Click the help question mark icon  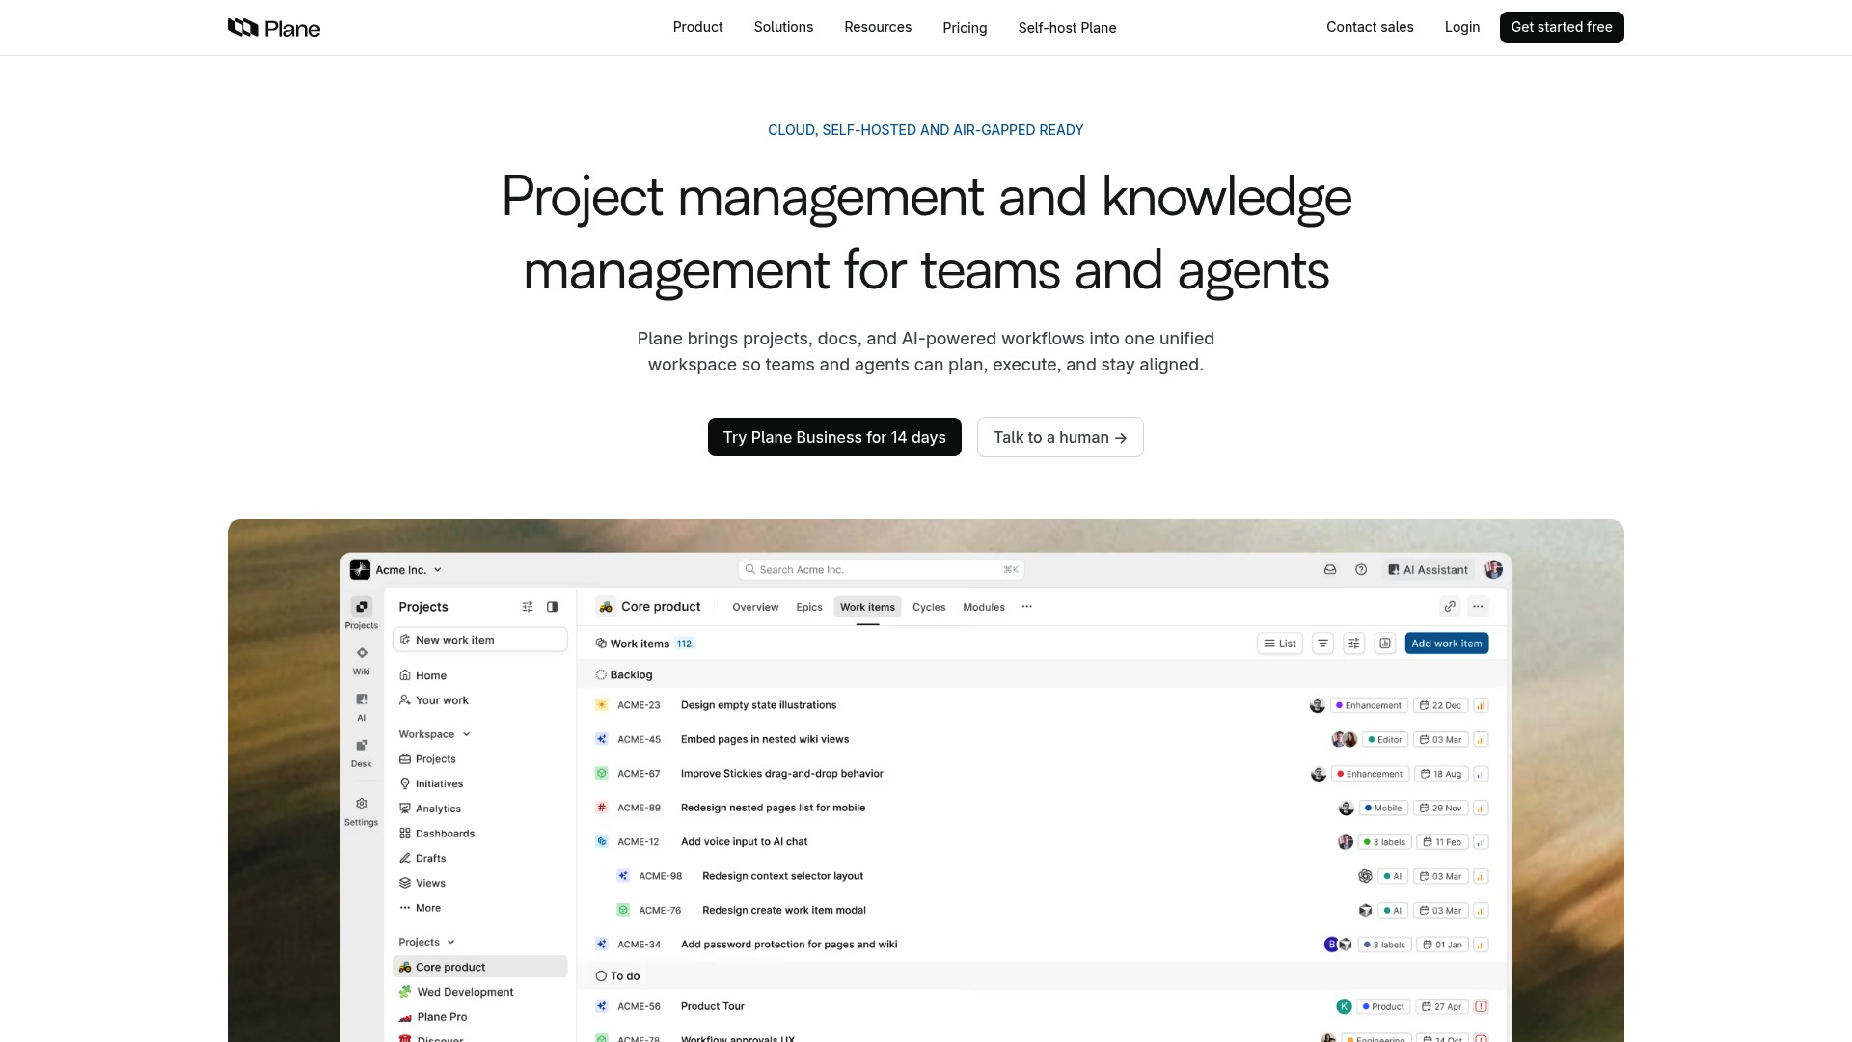(x=1361, y=570)
